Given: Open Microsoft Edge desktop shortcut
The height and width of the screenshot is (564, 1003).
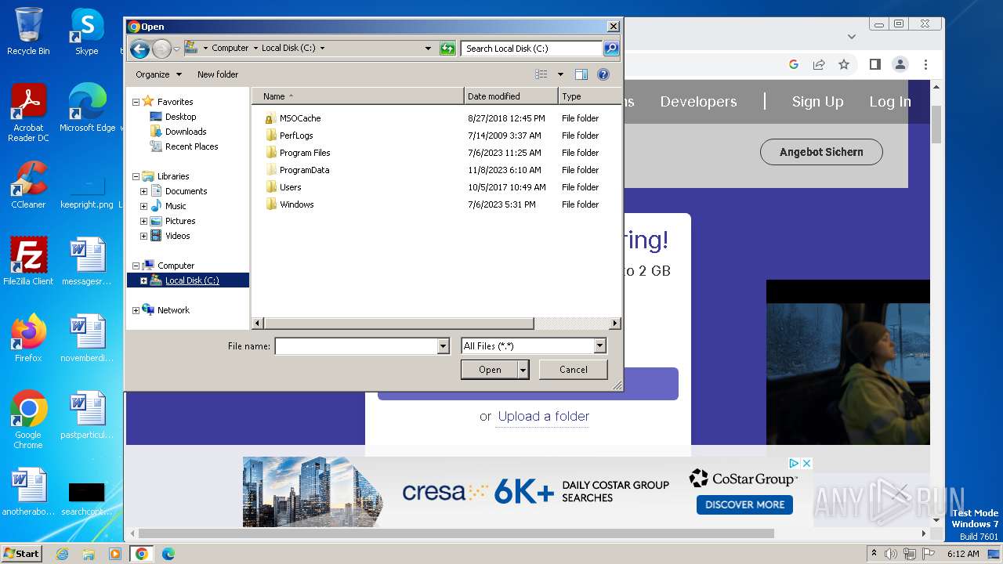Looking at the screenshot, I should 87,107.
